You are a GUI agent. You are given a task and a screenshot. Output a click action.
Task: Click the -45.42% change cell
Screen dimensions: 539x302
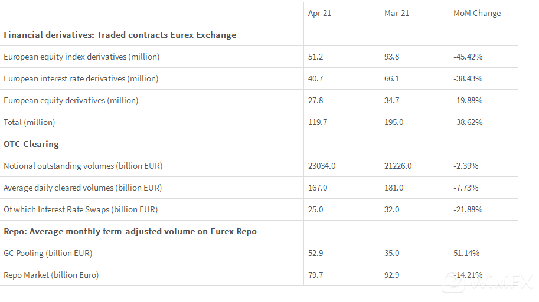pos(468,57)
